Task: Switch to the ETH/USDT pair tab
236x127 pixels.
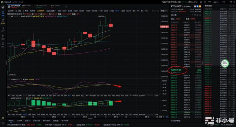Action: click(x=27, y=7)
